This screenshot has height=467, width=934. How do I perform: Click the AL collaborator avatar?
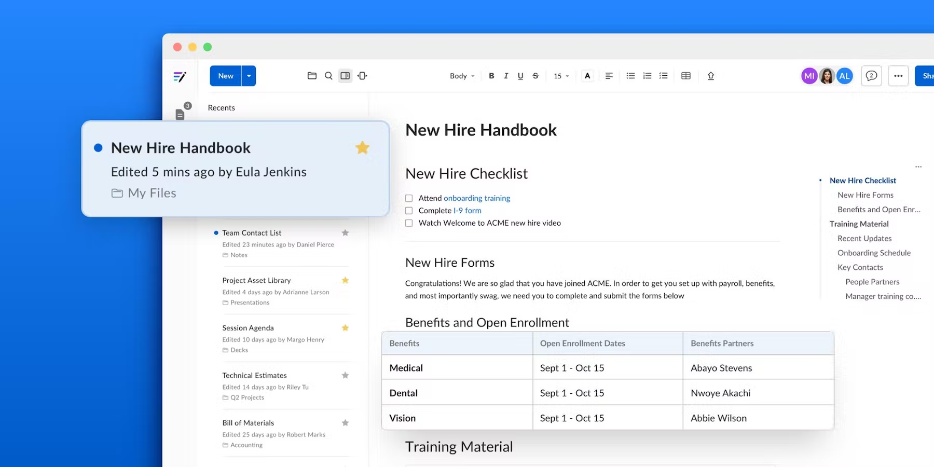click(845, 76)
